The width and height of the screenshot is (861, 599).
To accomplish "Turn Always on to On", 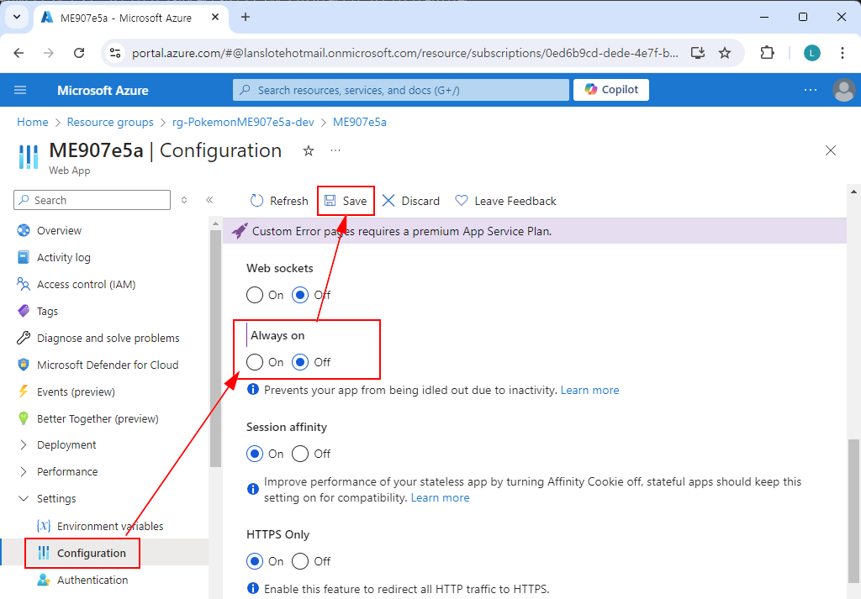I will click(x=255, y=362).
